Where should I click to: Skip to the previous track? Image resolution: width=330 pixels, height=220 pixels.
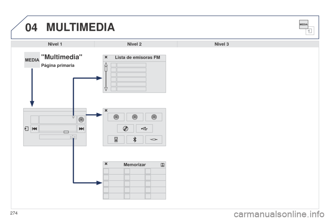point(34,129)
